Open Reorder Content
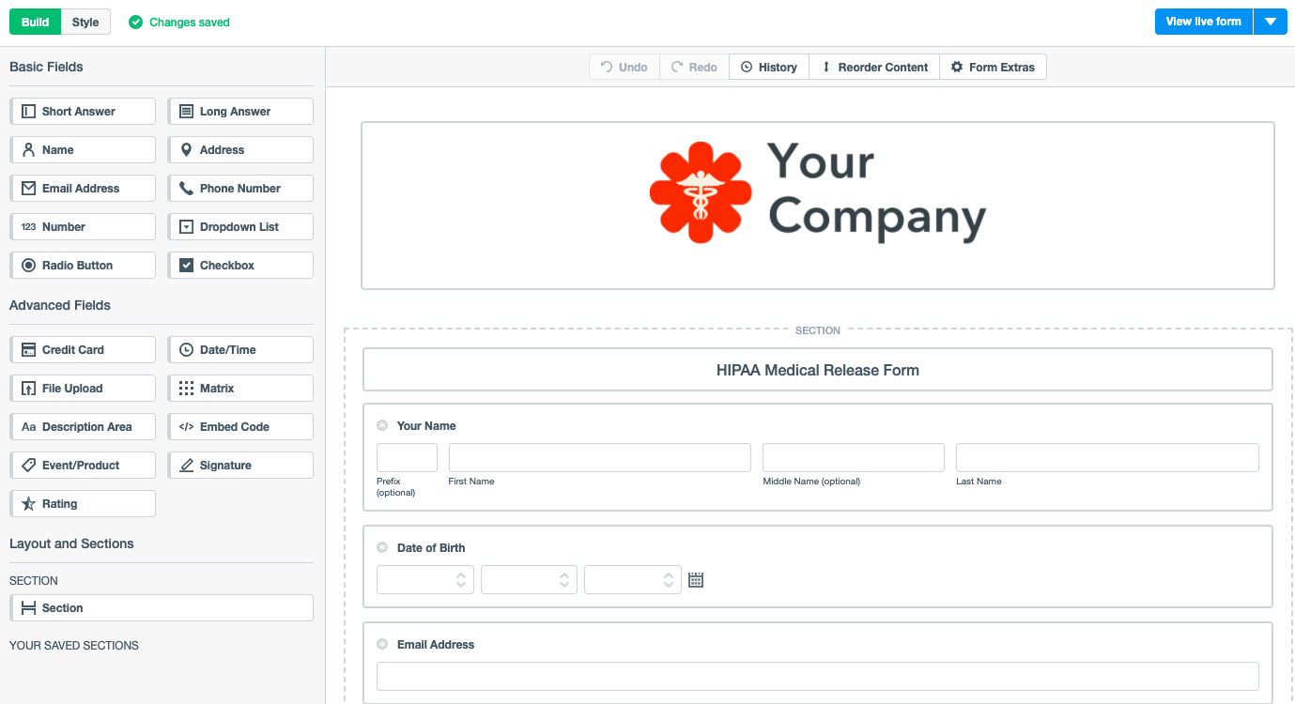Screen dimensions: 1295x704 (874, 67)
